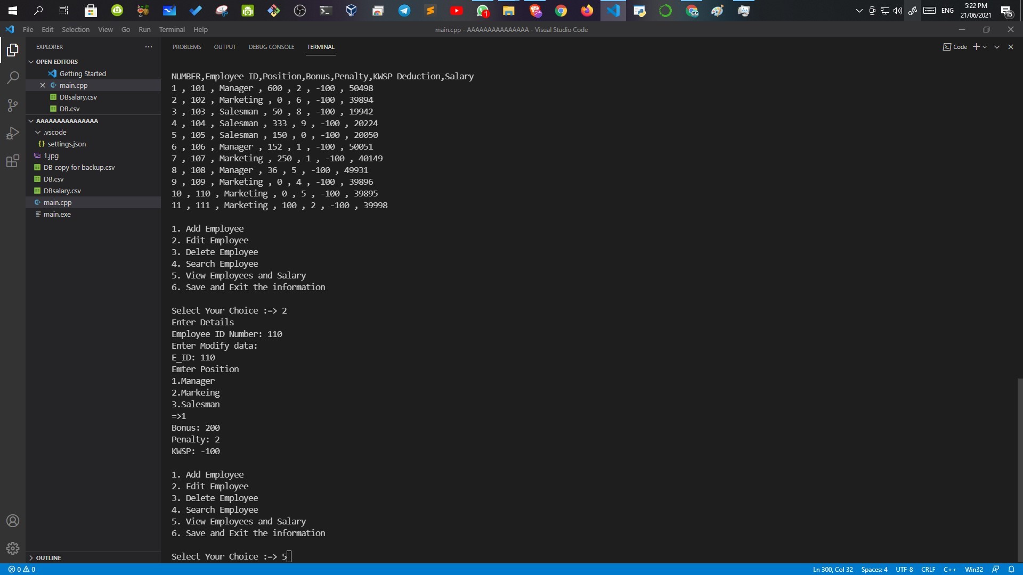Open main.exe in file tree

[57, 214]
